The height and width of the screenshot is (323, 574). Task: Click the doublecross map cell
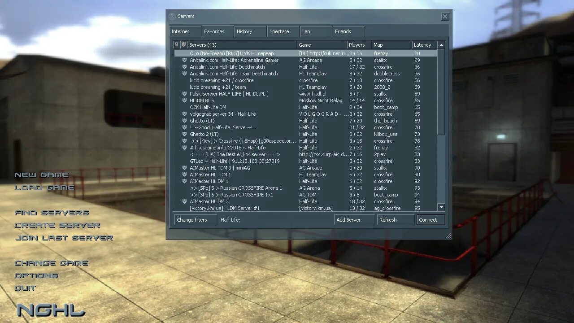[387, 74]
